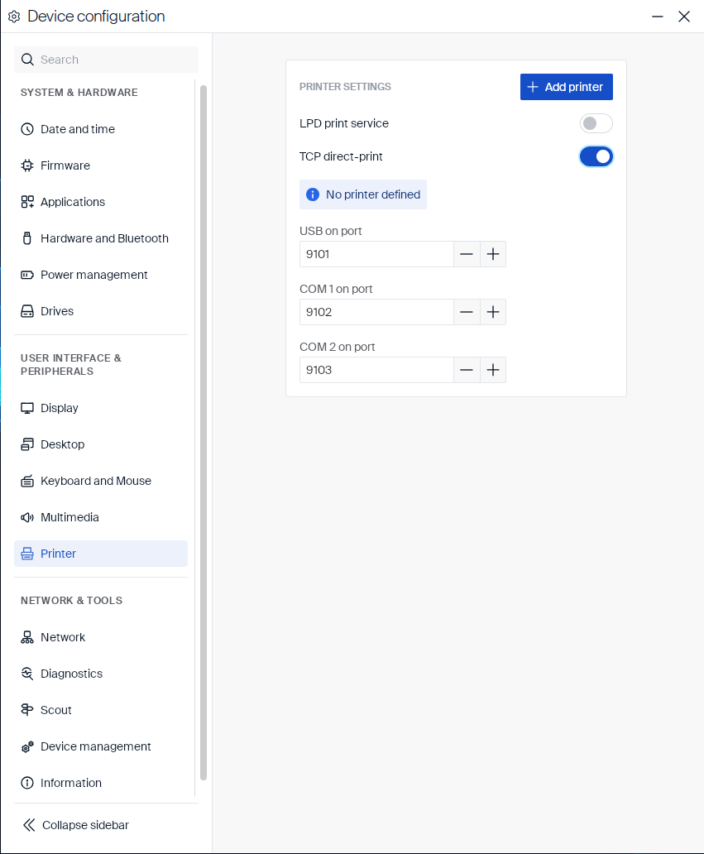704x854 pixels.
Task: Click the Scout signpost icon
Action: pyautogui.click(x=27, y=710)
